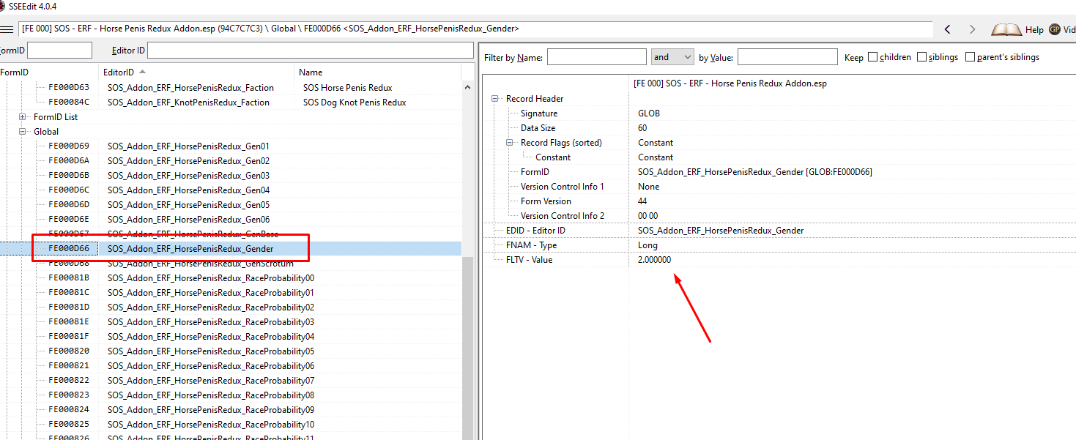This screenshot has height=440, width=1076.
Task: Collapse the Global tree node
Action: (23, 132)
